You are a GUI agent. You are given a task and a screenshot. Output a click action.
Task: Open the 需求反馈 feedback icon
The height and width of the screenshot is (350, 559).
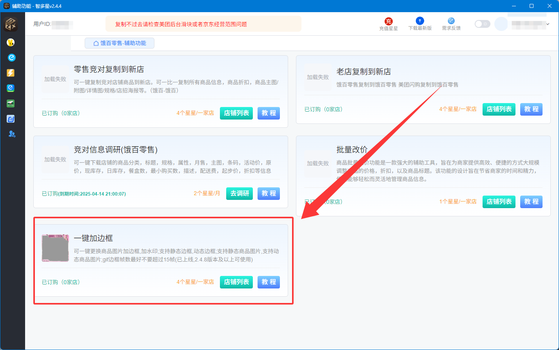[x=451, y=21]
